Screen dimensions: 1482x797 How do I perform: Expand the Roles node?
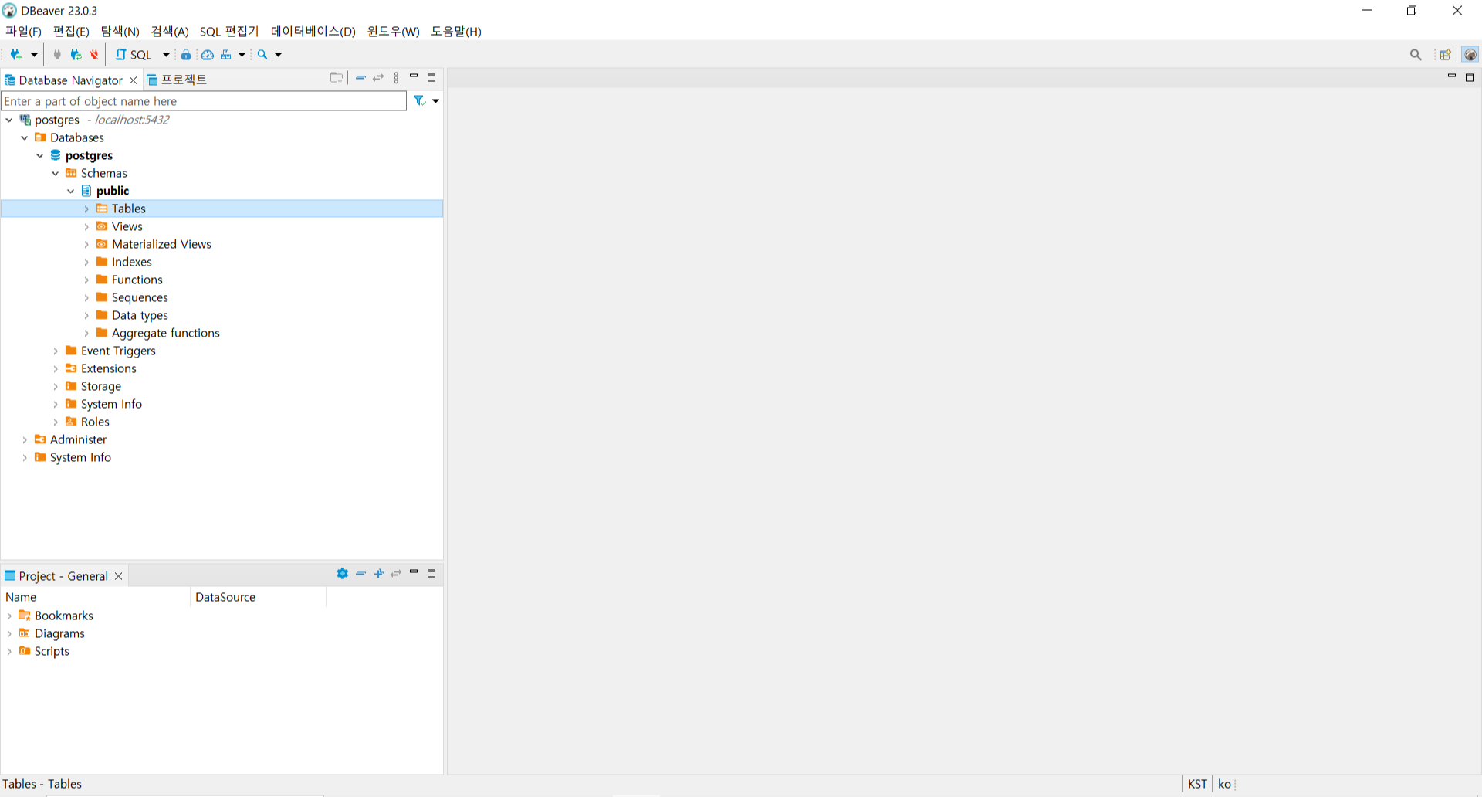tap(56, 422)
